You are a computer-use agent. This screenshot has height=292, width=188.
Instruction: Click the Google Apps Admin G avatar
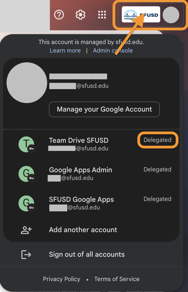click(x=26, y=174)
